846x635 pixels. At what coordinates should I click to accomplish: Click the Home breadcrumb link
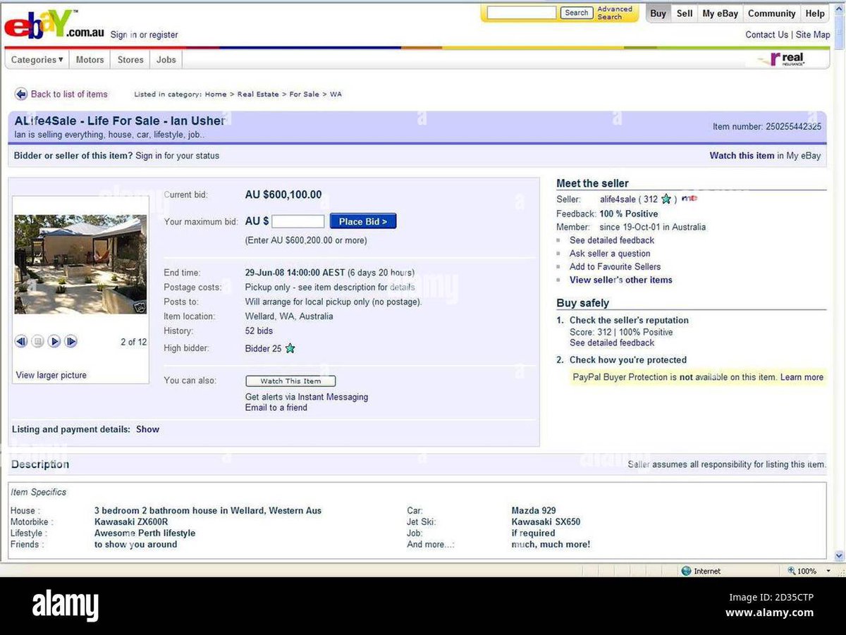pos(216,94)
